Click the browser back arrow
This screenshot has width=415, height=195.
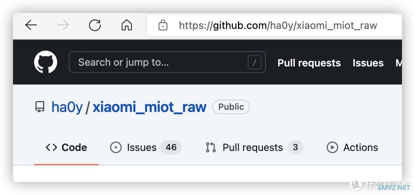(x=31, y=25)
